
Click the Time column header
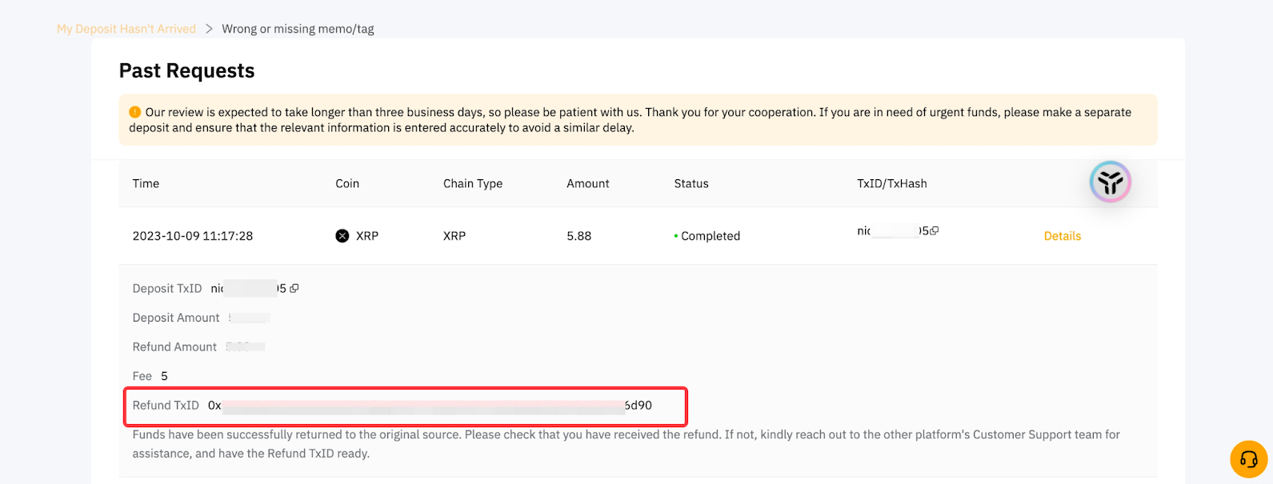coord(146,183)
